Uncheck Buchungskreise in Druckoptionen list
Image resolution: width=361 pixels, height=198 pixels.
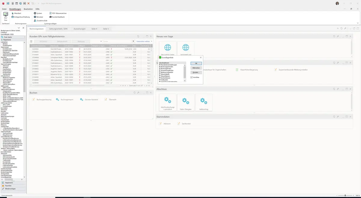pos(160,68)
